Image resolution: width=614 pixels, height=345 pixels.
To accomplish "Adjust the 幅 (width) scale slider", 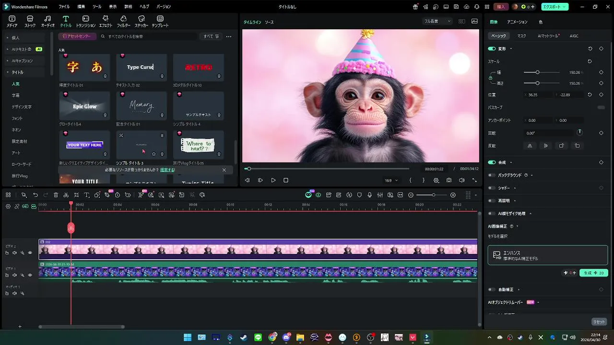I will point(542,72).
